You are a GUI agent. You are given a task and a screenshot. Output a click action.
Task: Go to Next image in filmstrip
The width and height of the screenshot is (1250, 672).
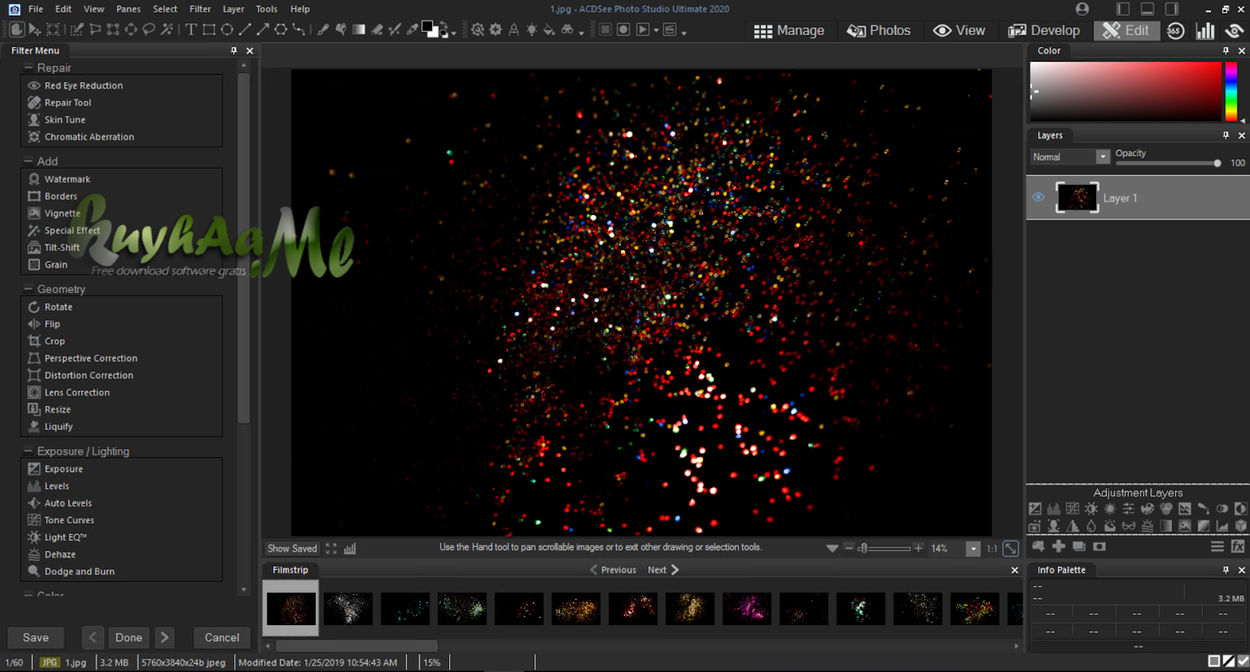(x=663, y=570)
